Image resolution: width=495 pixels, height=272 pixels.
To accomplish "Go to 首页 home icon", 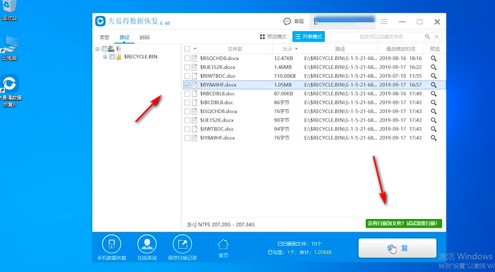I will (223, 245).
